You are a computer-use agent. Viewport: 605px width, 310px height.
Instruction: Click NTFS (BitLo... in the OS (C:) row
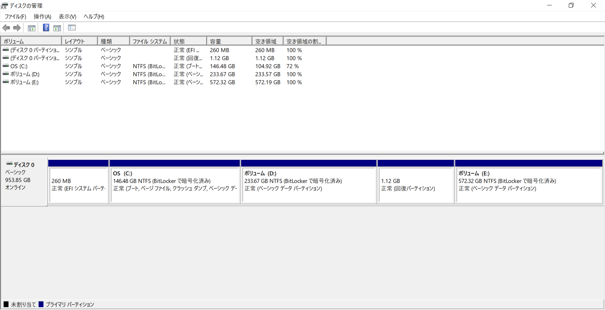click(149, 66)
